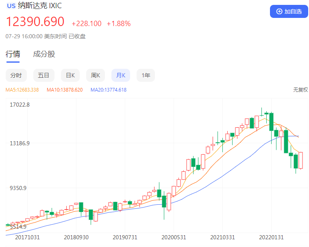The image size is (309, 247).
Task: Click the MA5:12683.338 indicator label
Action: pyautogui.click(x=22, y=90)
